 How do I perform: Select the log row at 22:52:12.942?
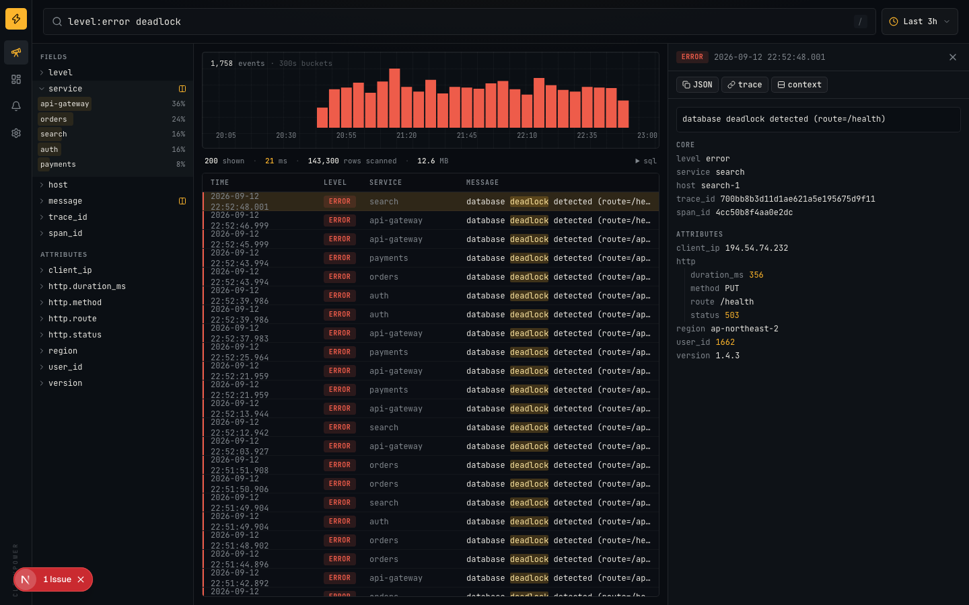(431, 428)
